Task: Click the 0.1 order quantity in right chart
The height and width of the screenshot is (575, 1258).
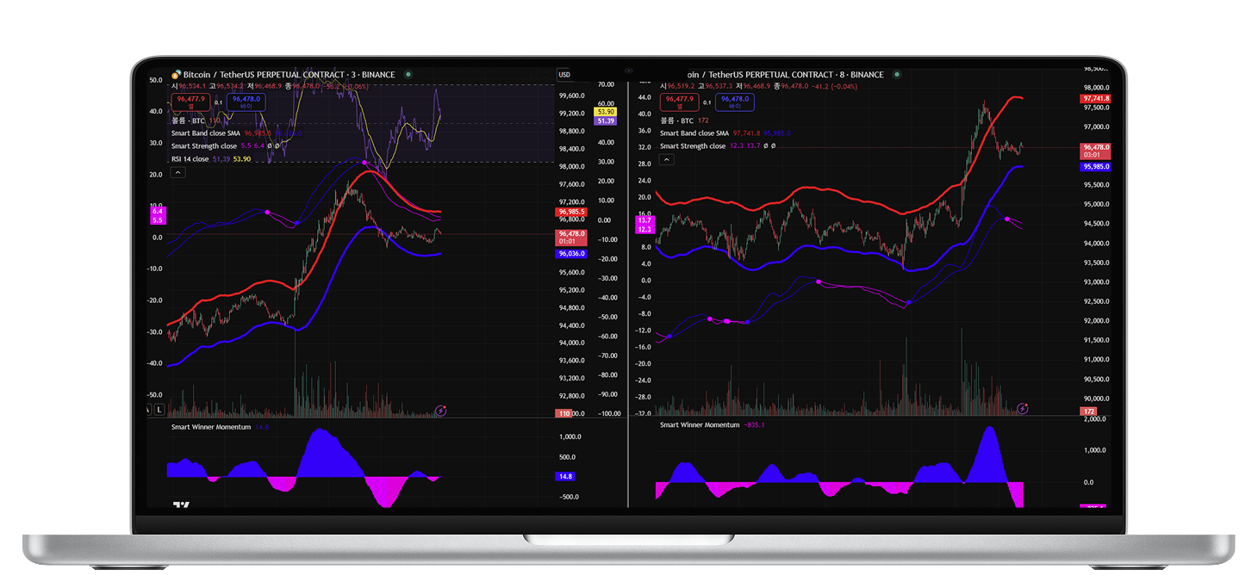Action: (x=707, y=102)
